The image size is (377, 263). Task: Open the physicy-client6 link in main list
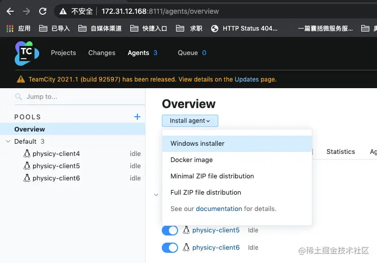pyautogui.click(x=216, y=248)
